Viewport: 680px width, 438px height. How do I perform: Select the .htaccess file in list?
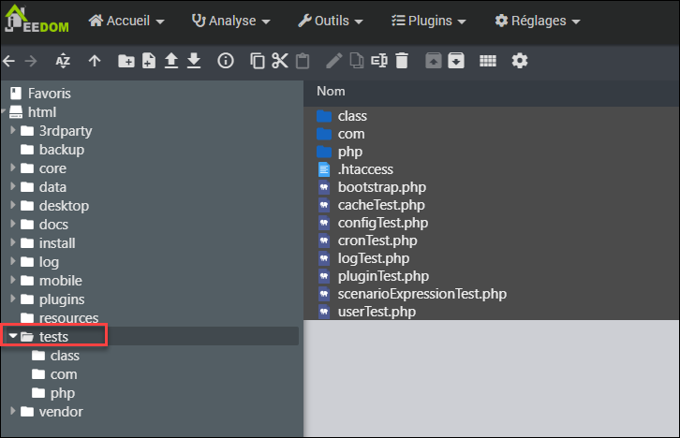pyautogui.click(x=364, y=169)
